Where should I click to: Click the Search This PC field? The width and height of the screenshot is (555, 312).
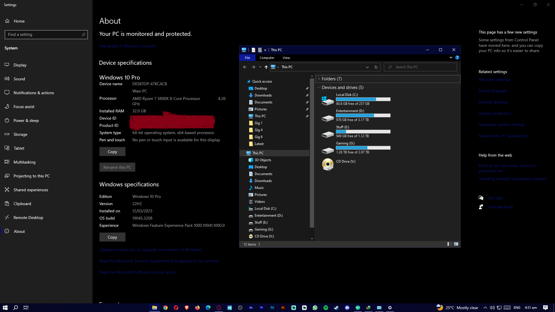pyautogui.click(x=420, y=67)
